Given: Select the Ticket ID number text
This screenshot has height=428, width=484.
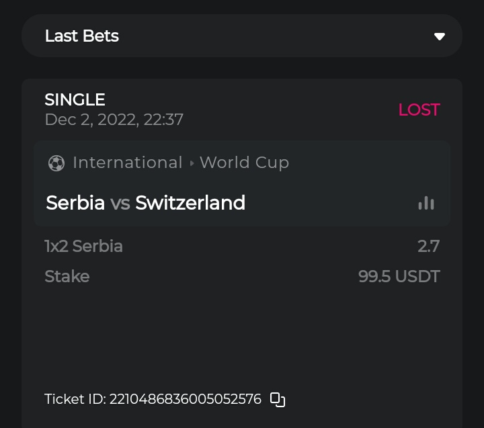Looking at the screenshot, I should point(186,399).
